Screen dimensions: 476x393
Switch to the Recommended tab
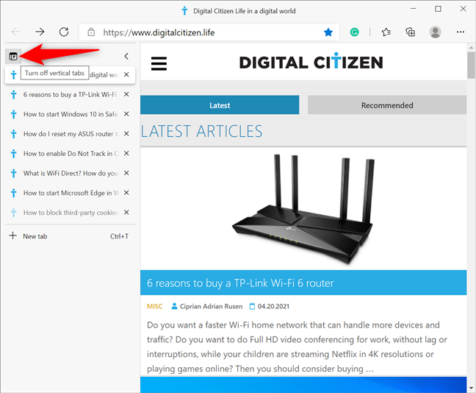coord(387,105)
